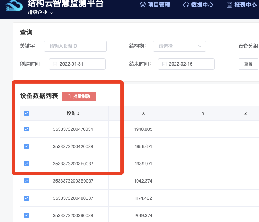The width and height of the screenshot is (259, 222).
Task: Open 结束时间 date picker 2022-02-15
Action: (x=186, y=64)
